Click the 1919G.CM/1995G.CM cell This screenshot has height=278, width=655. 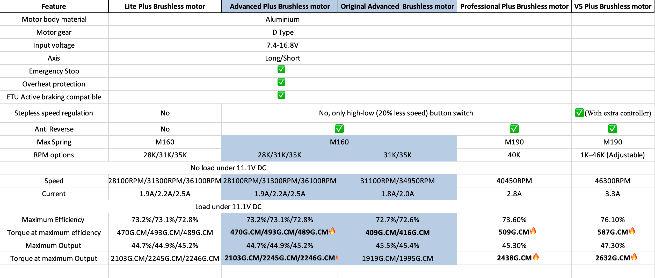click(397, 259)
